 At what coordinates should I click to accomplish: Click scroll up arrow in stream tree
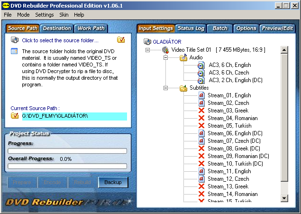[x=284, y=50]
